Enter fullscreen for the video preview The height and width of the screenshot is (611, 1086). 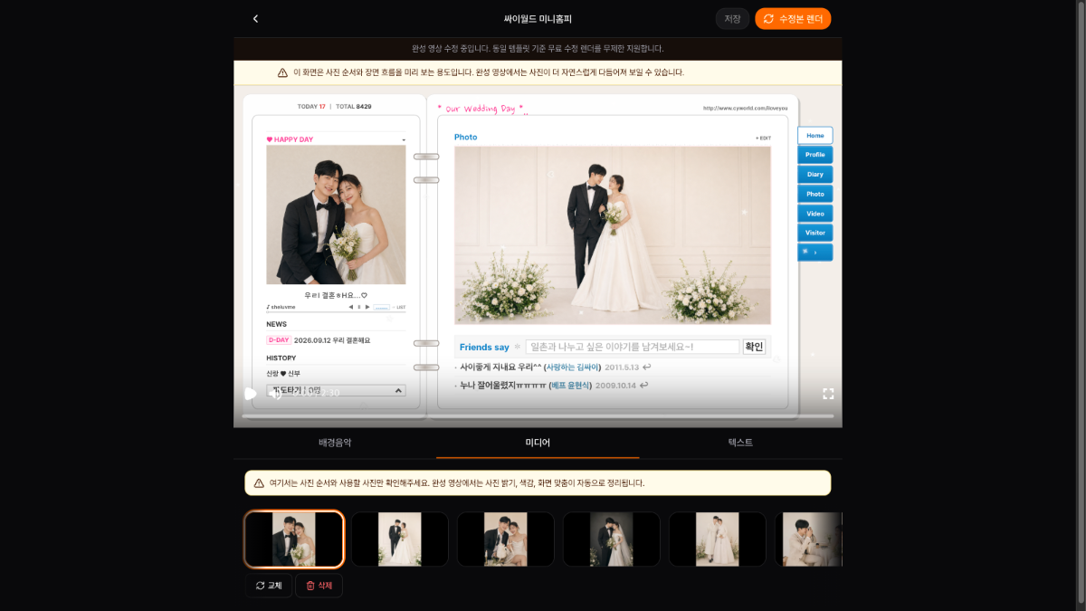[x=828, y=394]
